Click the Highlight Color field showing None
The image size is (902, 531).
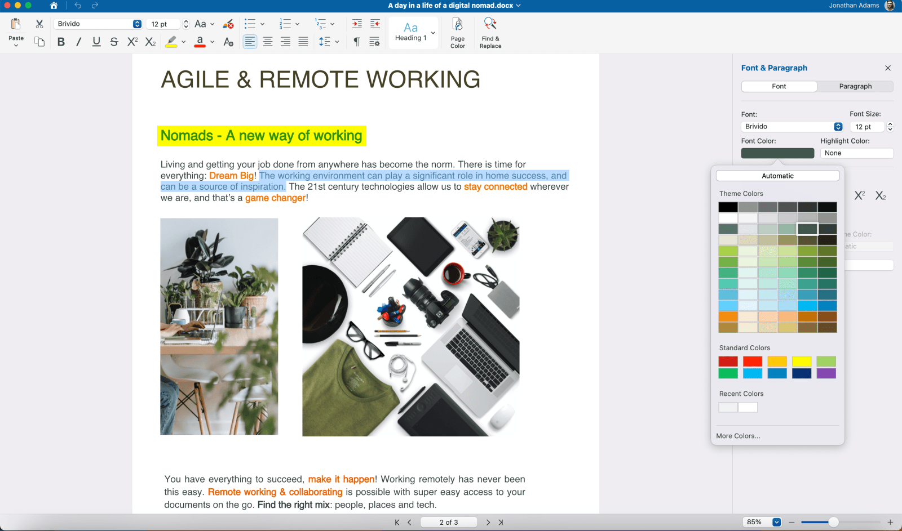[x=856, y=153]
